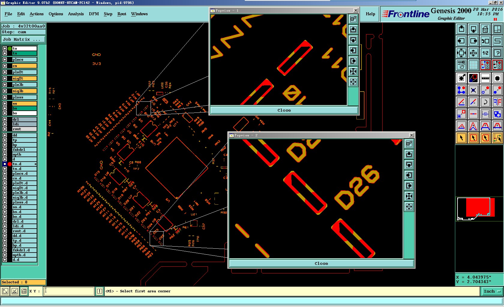This screenshot has width=504, height=307.
Task: Select the polygon selection arrow tool
Action: coord(485,138)
